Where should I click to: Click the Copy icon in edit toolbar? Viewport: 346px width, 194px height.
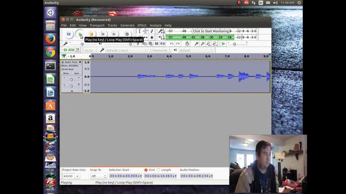[x=144, y=44]
